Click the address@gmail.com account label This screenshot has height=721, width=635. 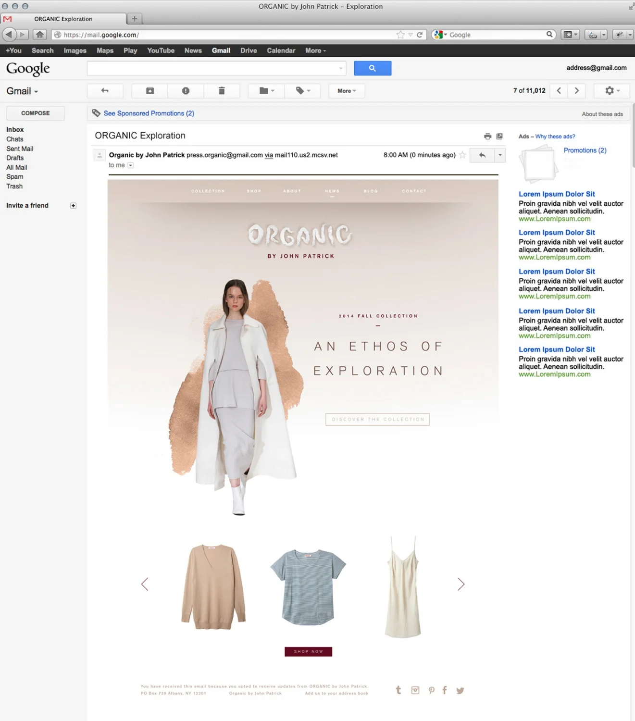coord(596,68)
